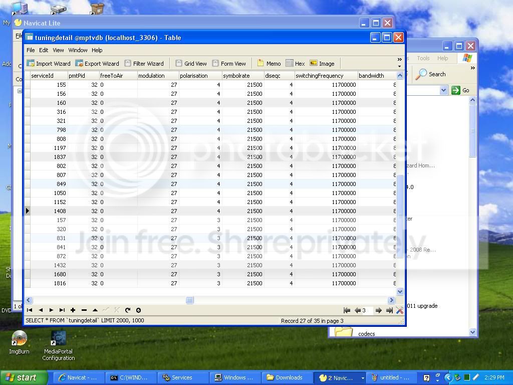This screenshot has width=513, height=385.
Task: Switch to C:\WIND... command prompt taskbar button
Action: point(131,378)
